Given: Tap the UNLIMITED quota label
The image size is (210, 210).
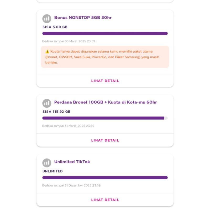Looking at the screenshot, I should 52,171.
